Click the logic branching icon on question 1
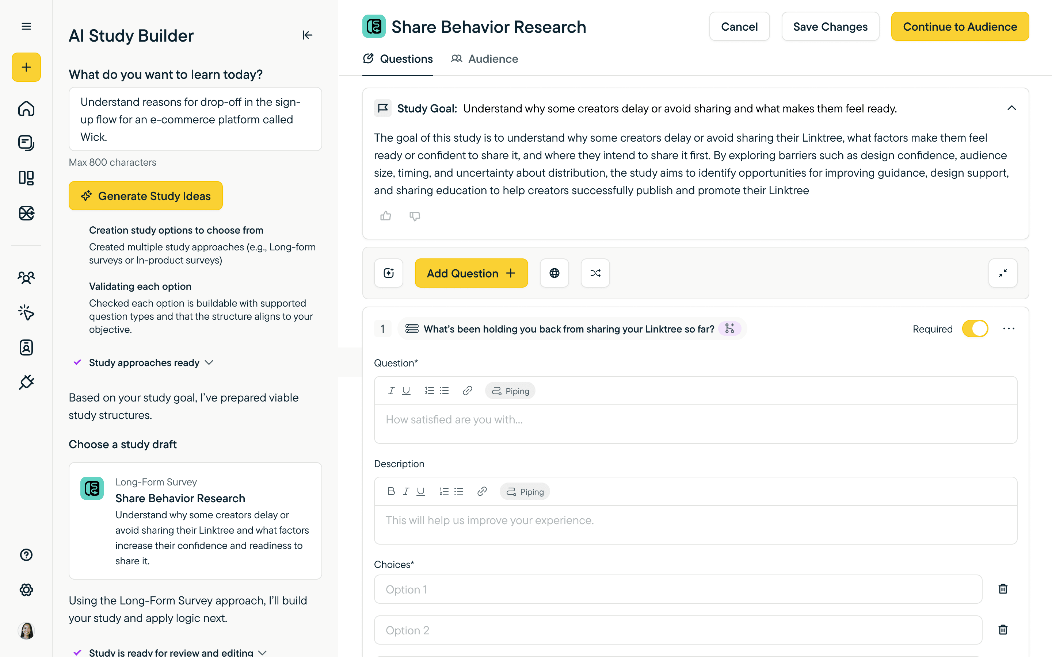 729,328
